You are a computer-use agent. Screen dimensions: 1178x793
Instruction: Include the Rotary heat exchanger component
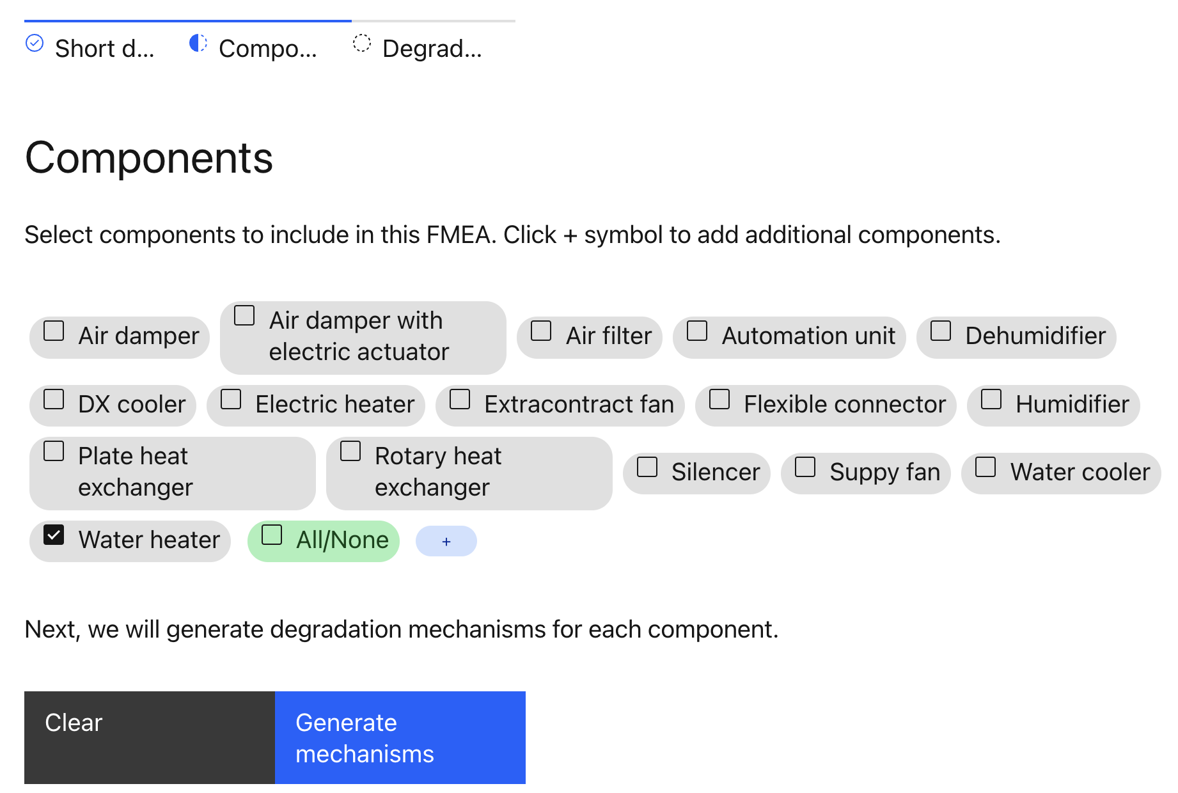click(x=350, y=451)
